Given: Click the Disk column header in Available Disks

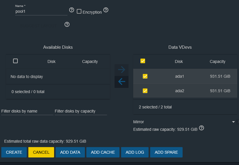Looking at the screenshot, I should coord(51,61).
